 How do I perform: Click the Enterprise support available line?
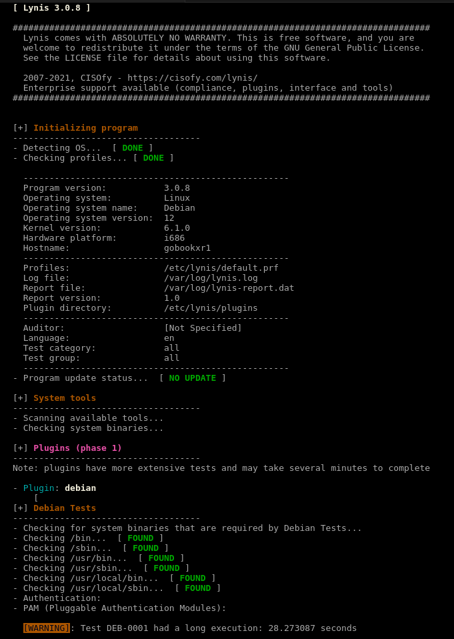tap(208, 88)
